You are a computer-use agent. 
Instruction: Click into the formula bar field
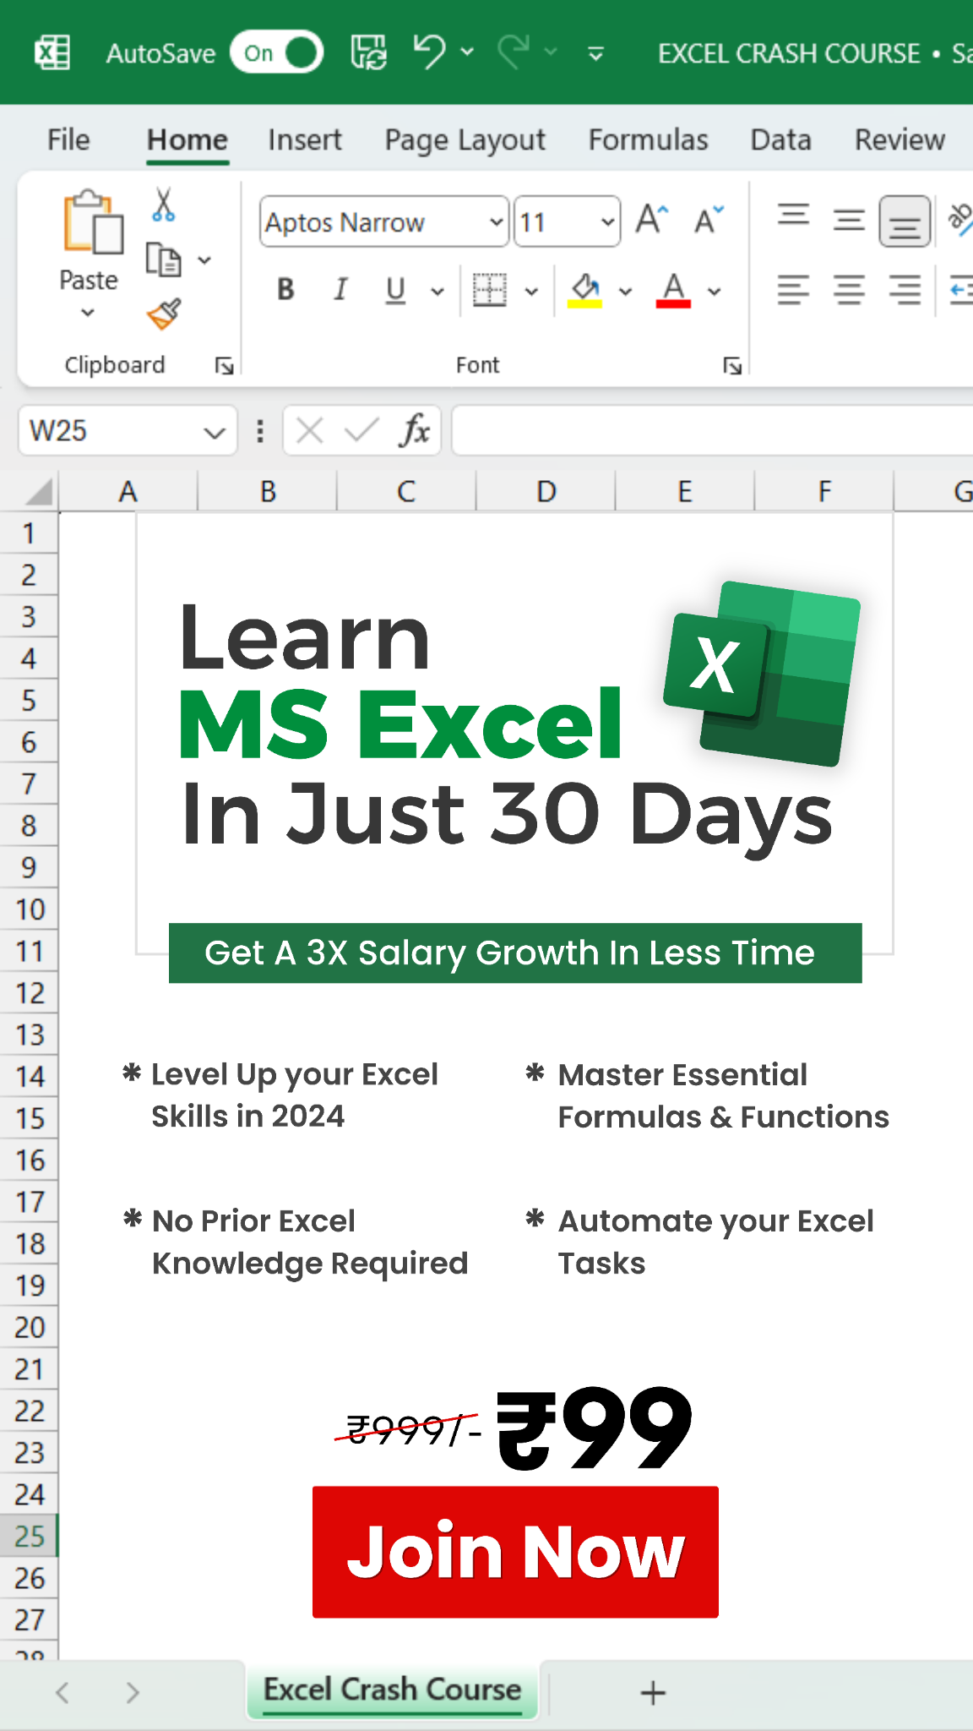[713, 431]
